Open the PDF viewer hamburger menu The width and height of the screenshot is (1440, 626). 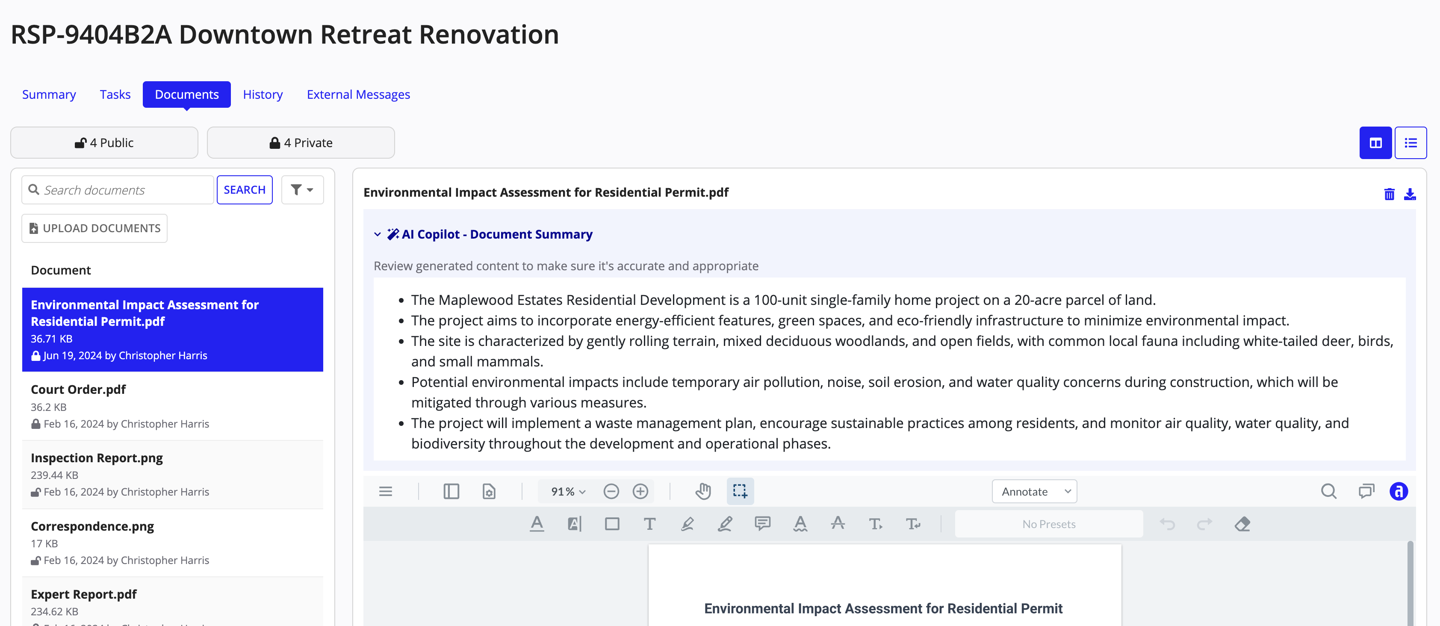click(x=385, y=491)
